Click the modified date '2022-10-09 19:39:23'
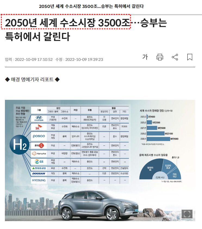 point(84,60)
